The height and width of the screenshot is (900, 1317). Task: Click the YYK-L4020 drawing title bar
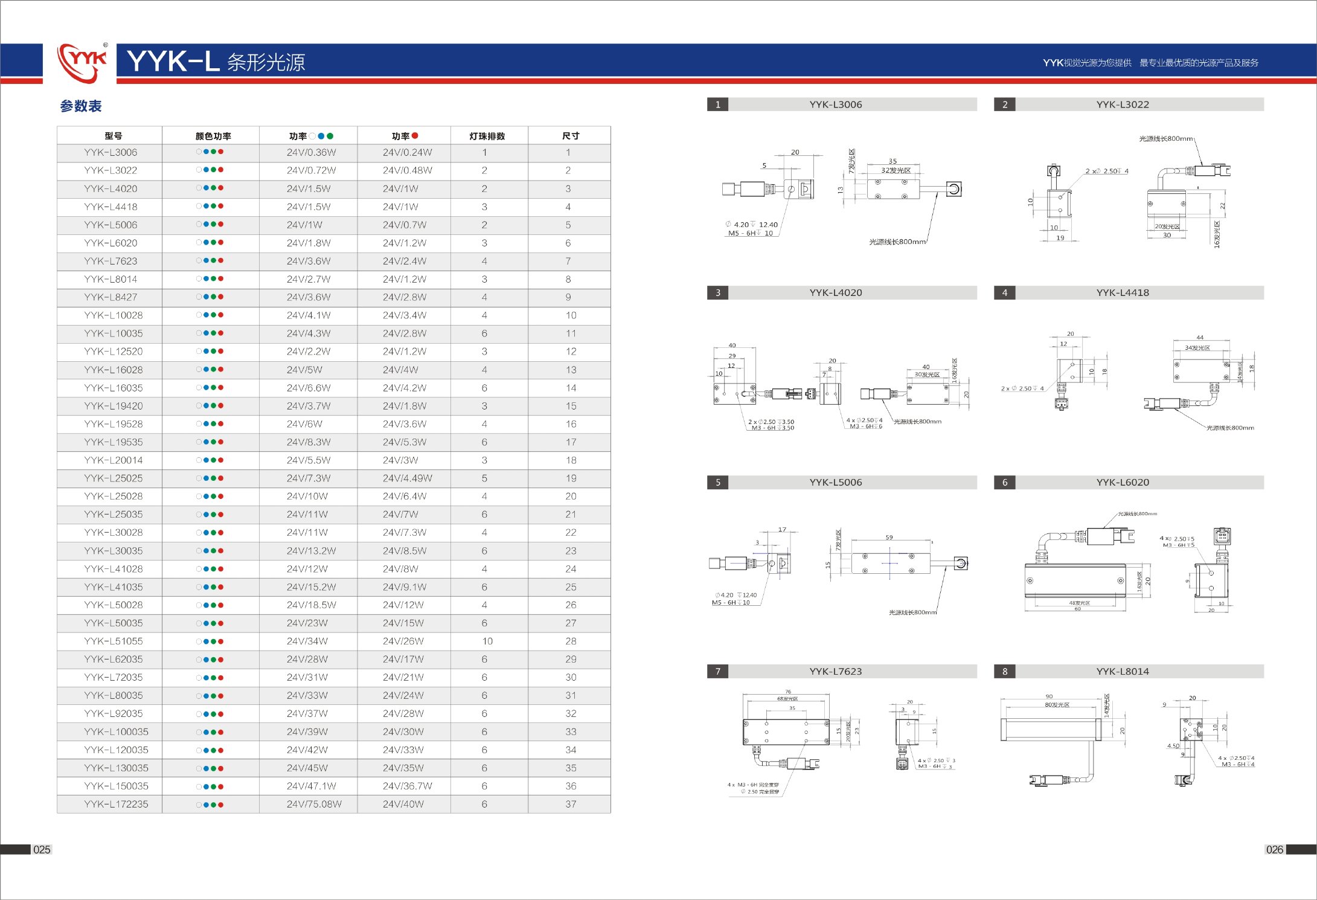point(842,293)
